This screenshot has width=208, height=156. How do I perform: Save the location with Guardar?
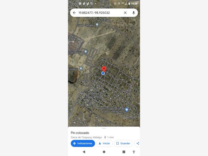(x=123, y=143)
